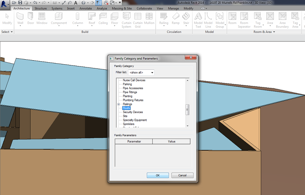Select the Room Separator tool
The image size is (305, 195).
pos(244,20)
